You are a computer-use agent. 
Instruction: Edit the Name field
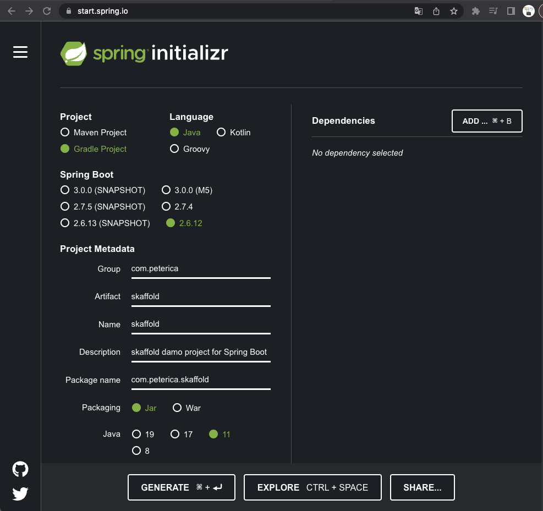click(201, 325)
